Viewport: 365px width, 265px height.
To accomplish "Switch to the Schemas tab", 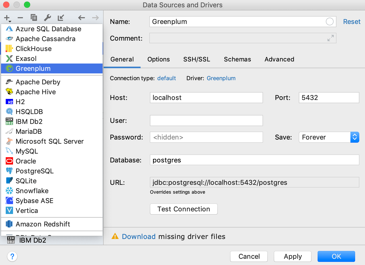I will [x=237, y=59].
